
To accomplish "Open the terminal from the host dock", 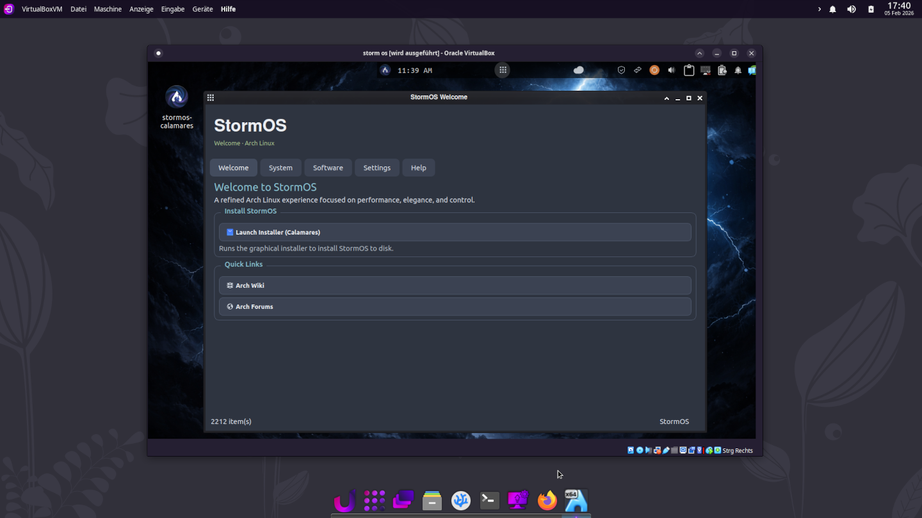I will coord(490,500).
